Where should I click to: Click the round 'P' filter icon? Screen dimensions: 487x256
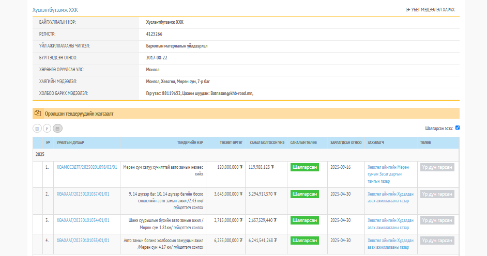tap(47, 129)
